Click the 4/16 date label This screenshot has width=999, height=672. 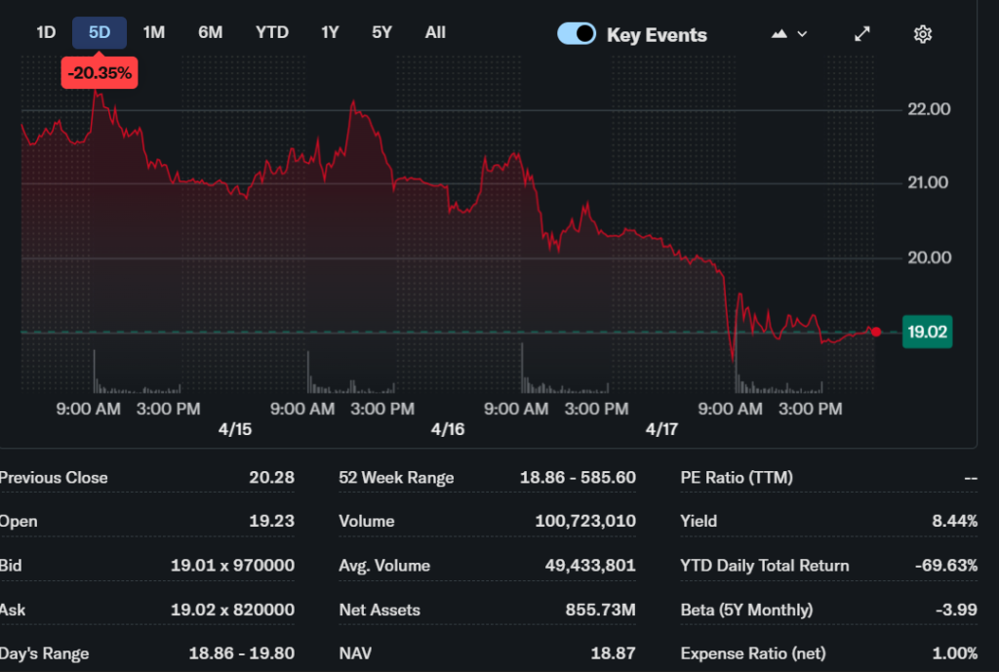pos(447,429)
